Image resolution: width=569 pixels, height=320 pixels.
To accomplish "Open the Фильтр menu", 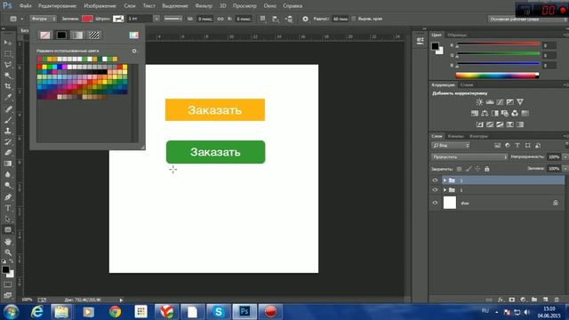I will point(204,6).
